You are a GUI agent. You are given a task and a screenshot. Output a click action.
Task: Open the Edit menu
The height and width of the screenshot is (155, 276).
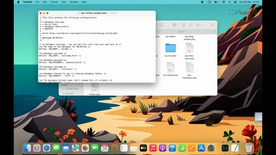(45, 2)
